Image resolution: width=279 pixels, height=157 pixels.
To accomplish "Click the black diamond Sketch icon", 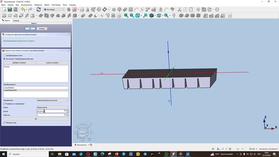I will pos(105,10).
